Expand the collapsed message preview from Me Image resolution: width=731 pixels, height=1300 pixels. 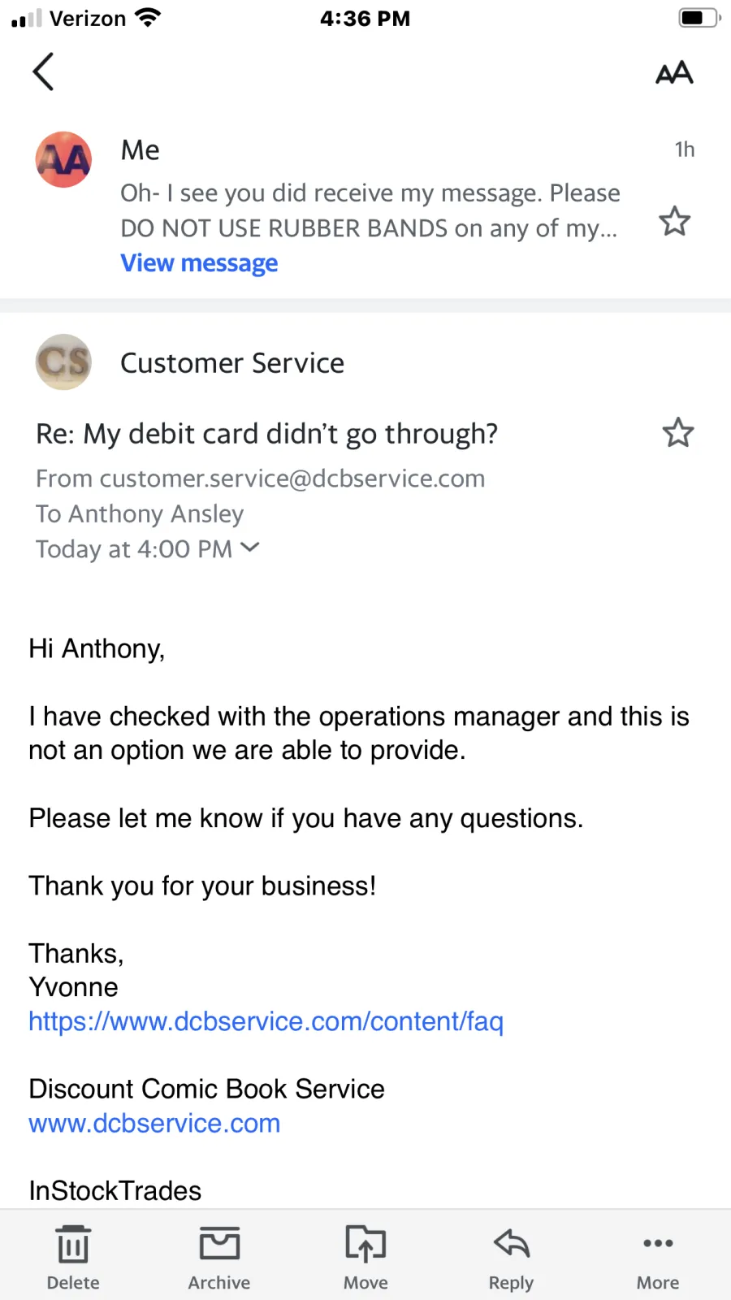coord(370,210)
